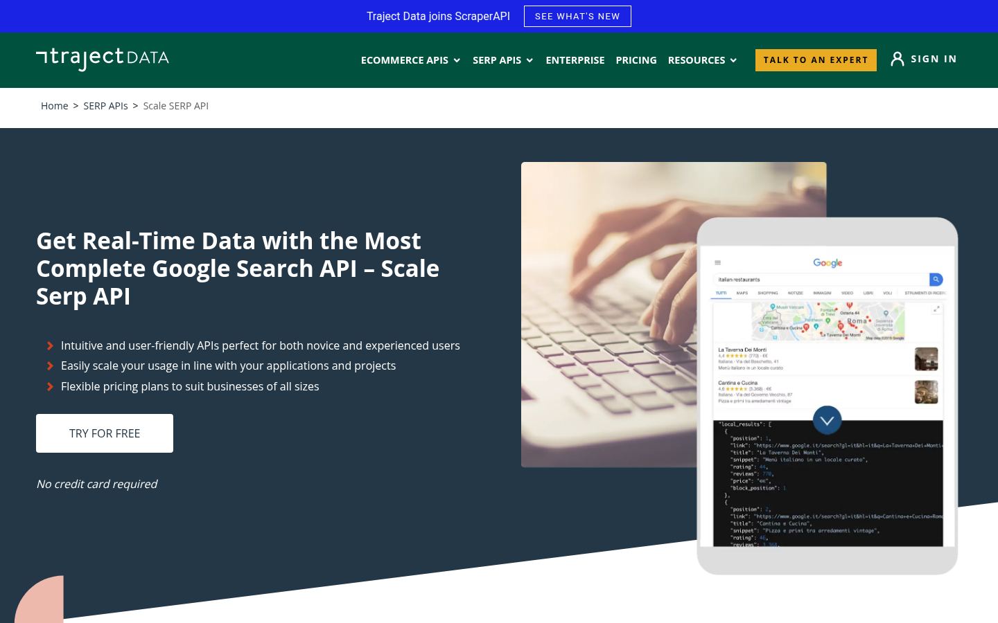Expand the Resources menu chevron
The image size is (998, 623).
click(x=733, y=61)
